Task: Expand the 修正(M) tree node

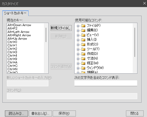Action: coord(78,64)
